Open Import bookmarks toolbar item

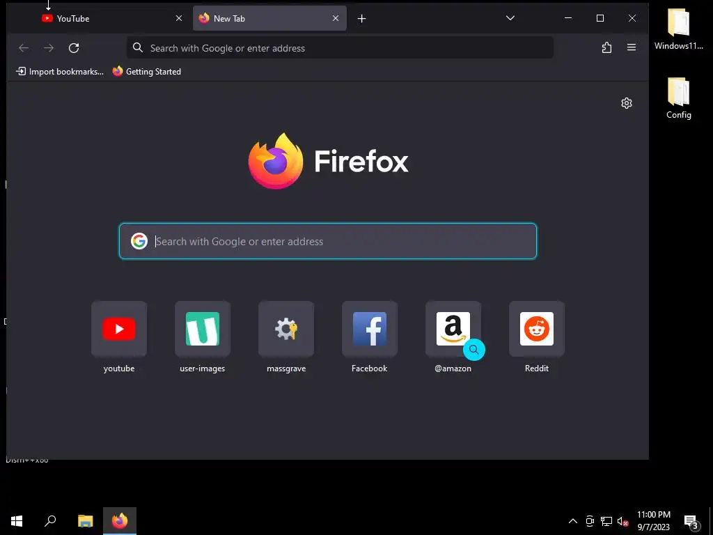(x=60, y=72)
